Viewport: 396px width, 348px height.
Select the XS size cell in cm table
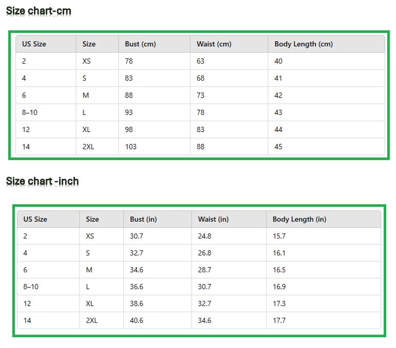point(87,61)
